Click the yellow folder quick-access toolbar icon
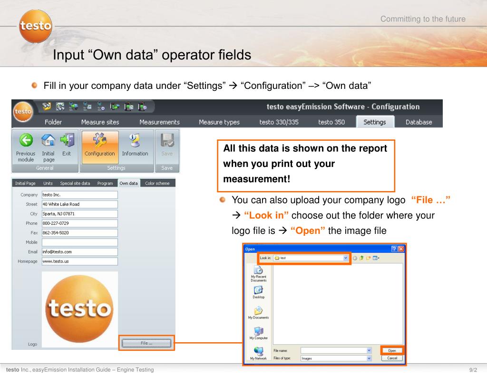The height and width of the screenshot is (376, 487). coord(47,107)
